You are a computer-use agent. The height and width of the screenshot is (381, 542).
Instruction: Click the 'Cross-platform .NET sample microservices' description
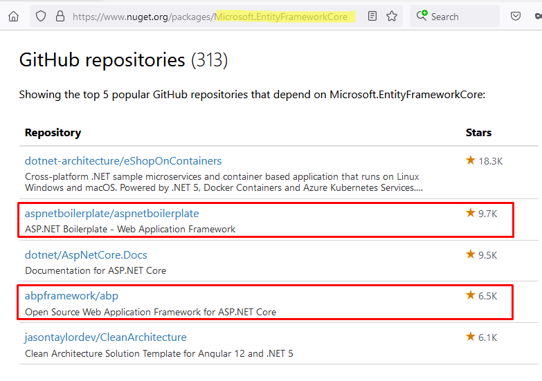[224, 182]
